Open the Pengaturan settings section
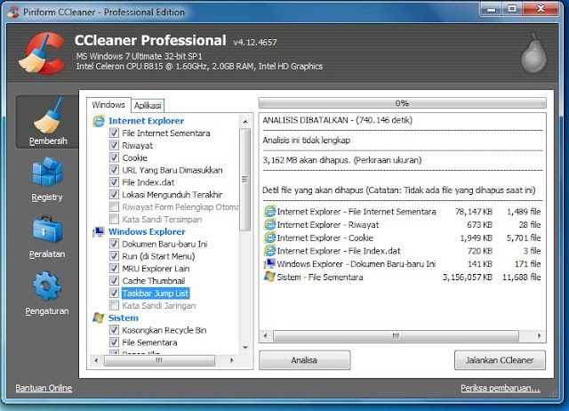This screenshot has height=411, width=569. [x=47, y=294]
